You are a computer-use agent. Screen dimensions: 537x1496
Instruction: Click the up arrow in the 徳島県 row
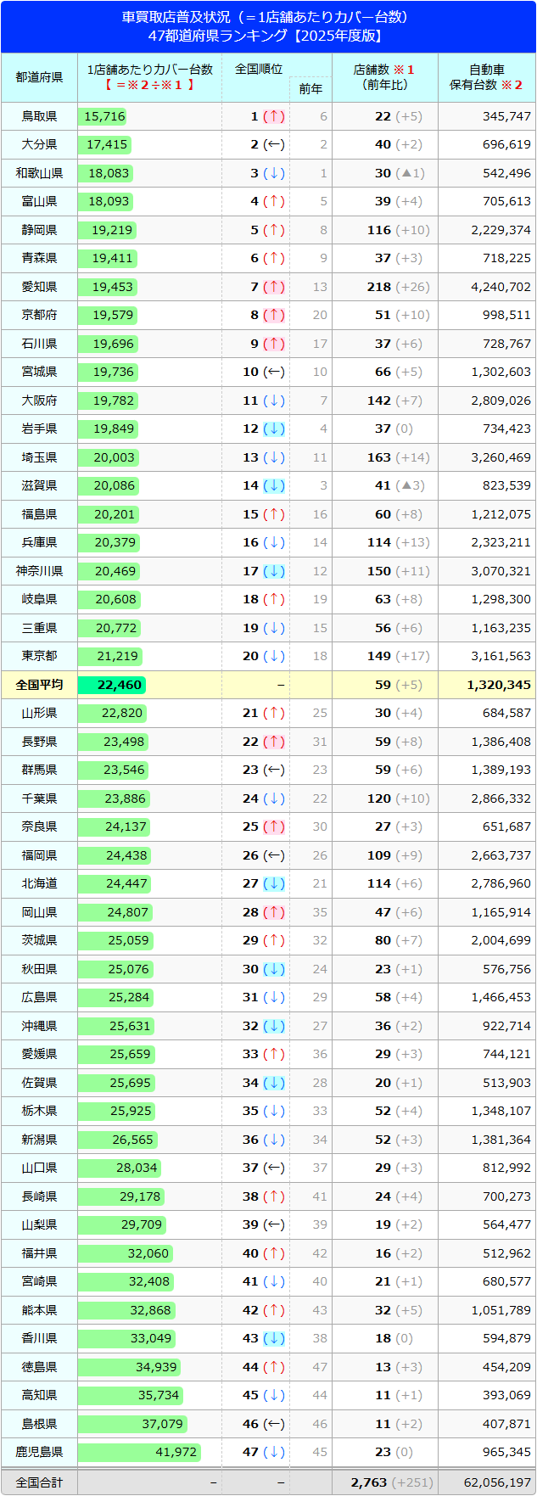[x=274, y=1367]
